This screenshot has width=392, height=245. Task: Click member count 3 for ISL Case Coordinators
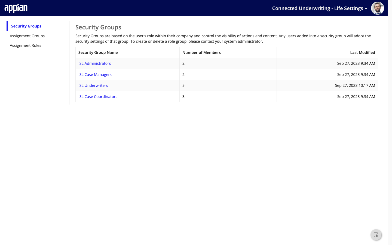pos(183,97)
